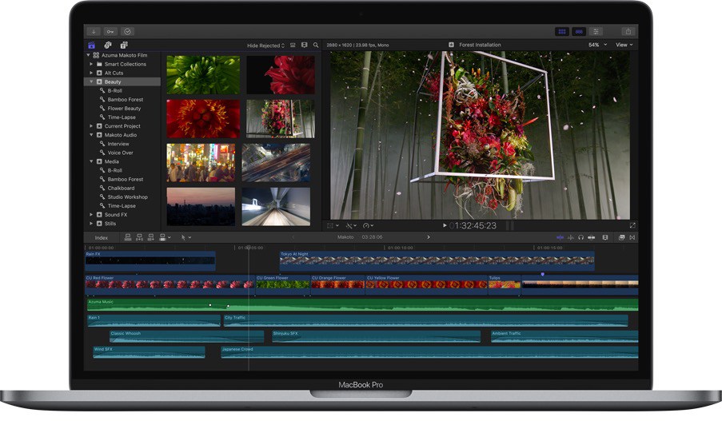This screenshot has width=722, height=421.
Task: Open the Transitions browser icon
Action: point(632,237)
